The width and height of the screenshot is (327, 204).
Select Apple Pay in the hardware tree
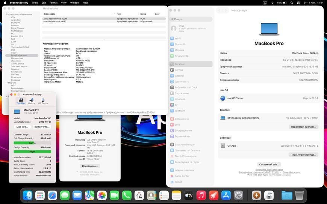pos(16,20)
